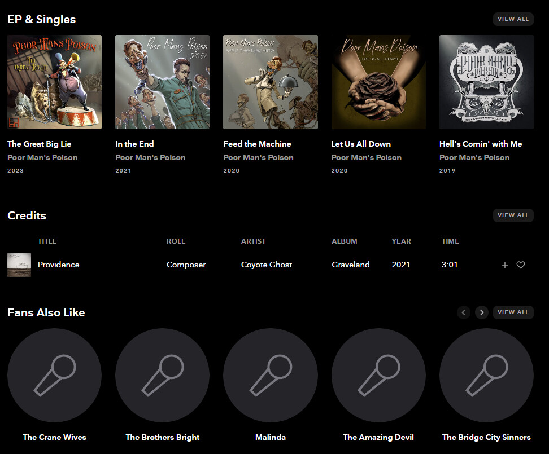The width and height of the screenshot is (549, 454).
Task: Open Coyote Ghost artist link
Action: click(267, 265)
